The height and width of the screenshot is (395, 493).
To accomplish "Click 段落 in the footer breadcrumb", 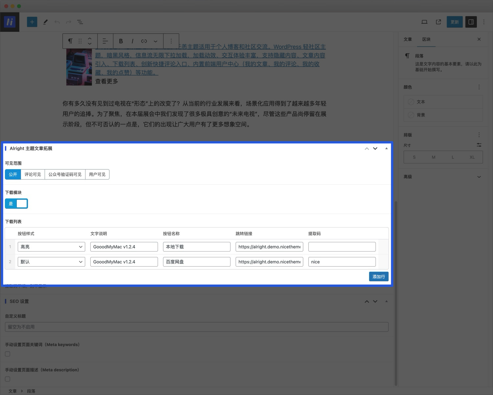I will click(31, 391).
